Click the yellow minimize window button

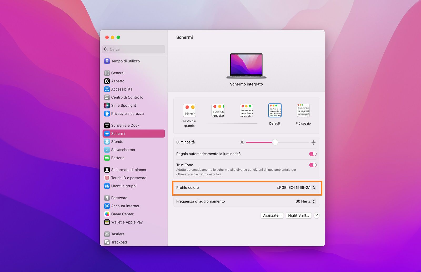click(x=113, y=37)
